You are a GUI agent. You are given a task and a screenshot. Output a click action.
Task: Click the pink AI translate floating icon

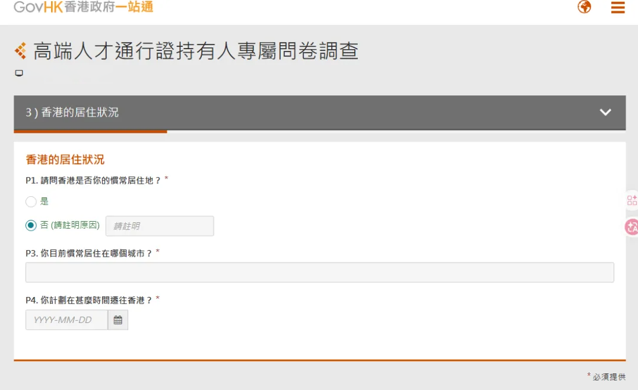point(631,226)
